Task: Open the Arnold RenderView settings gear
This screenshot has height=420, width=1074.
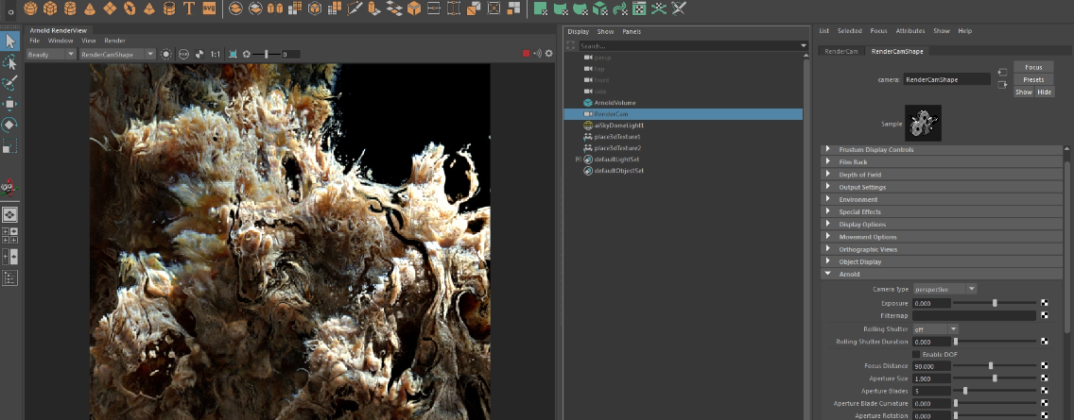Action: [548, 54]
